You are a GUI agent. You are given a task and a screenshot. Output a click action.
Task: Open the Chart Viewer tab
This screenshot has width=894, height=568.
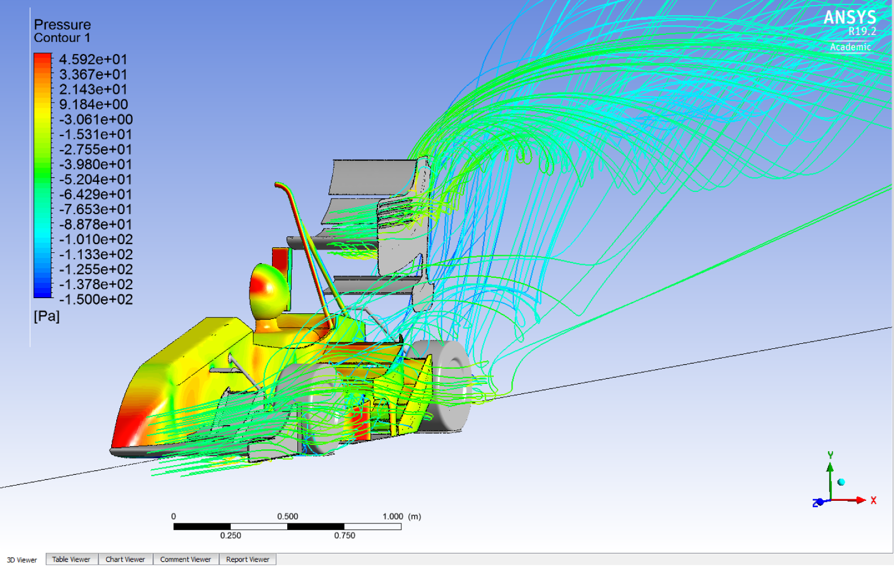(x=125, y=559)
